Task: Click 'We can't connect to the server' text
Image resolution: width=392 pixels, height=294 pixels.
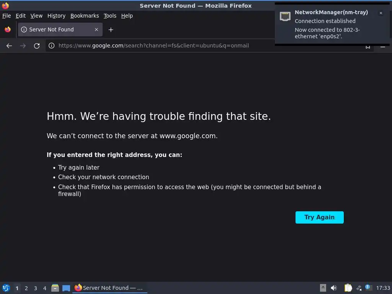Action: point(132,136)
